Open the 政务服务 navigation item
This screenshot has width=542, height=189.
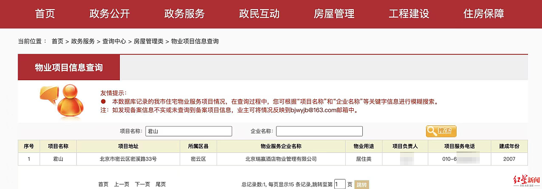184,14
